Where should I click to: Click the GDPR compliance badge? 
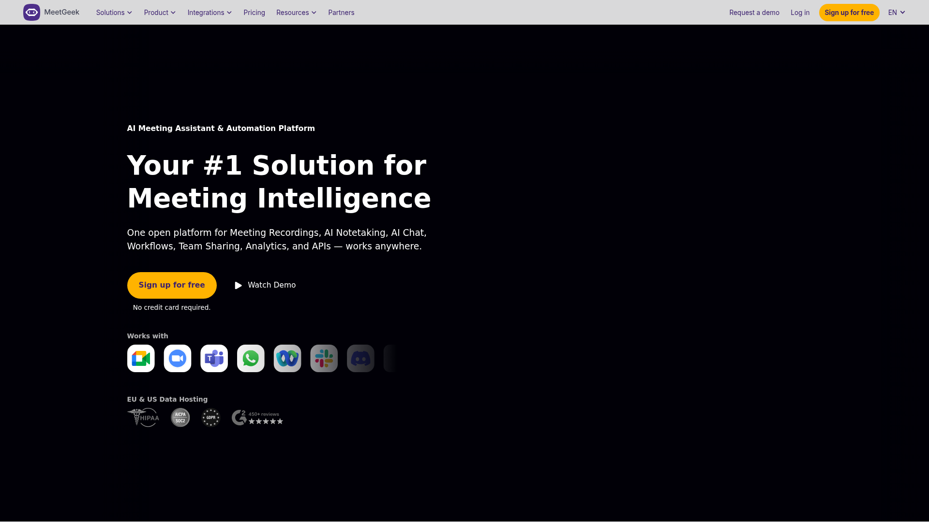(210, 417)
